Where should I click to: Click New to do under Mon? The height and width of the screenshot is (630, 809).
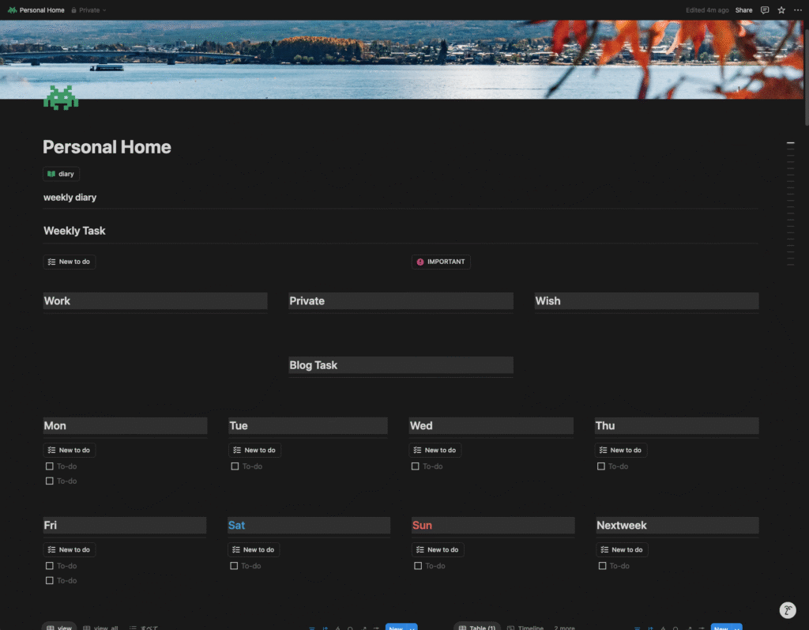(x=70, y=451)
